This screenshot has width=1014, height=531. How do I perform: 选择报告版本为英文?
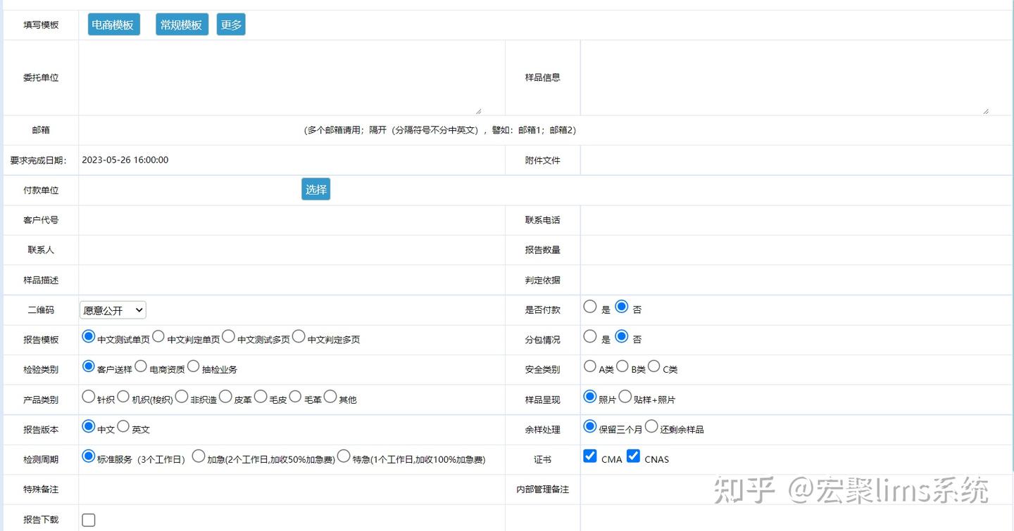123,425
